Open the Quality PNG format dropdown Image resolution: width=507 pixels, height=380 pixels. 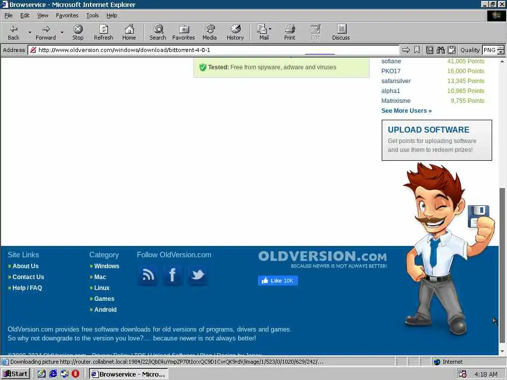pyautogui.click(x=501, y=50)
